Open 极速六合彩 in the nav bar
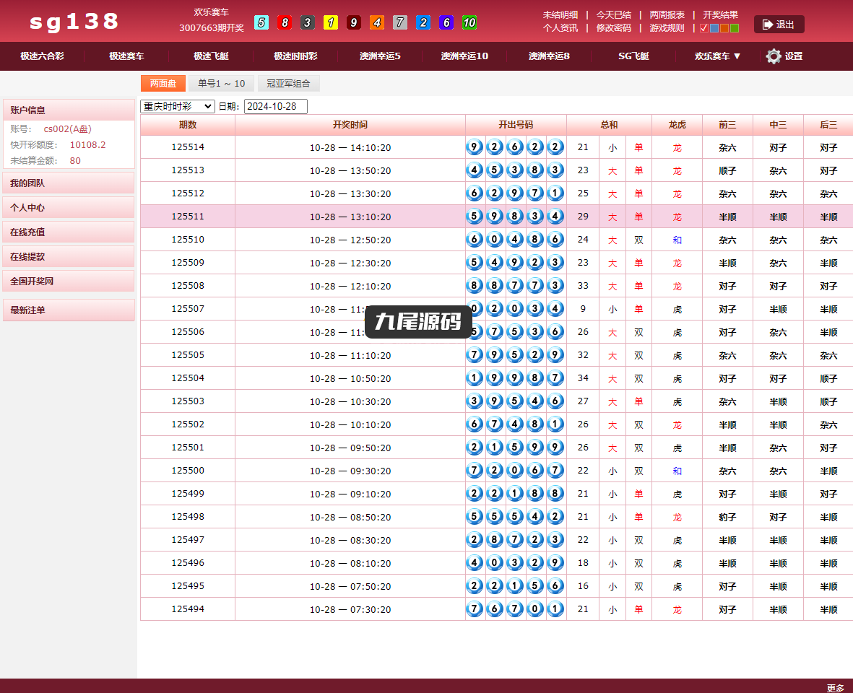 coord(42,56)
